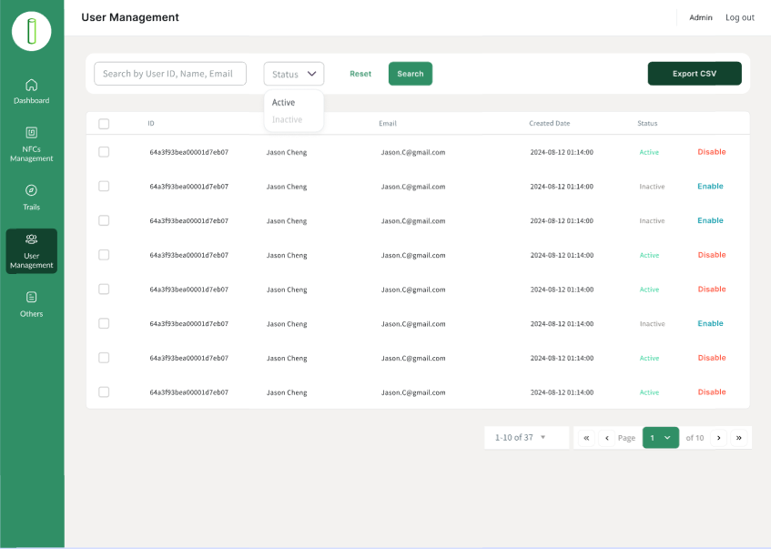The image size is (771, 549).
Task: Toggle the select-all checkbox in the table header
Action: tap(104, 124)
